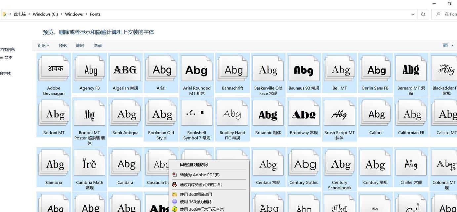Select the Arial Rounded MT font icon
457x212 pixels.
(197, 68)
